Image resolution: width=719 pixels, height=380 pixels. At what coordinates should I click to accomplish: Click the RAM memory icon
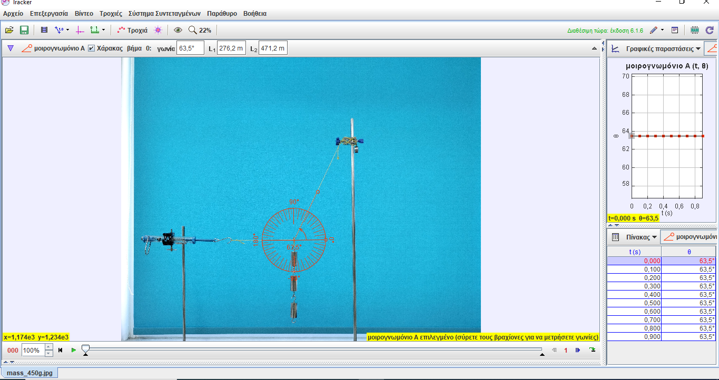point(694,30)
